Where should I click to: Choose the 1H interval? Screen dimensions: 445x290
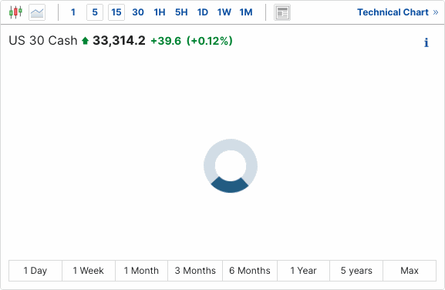tap(160, 12)
